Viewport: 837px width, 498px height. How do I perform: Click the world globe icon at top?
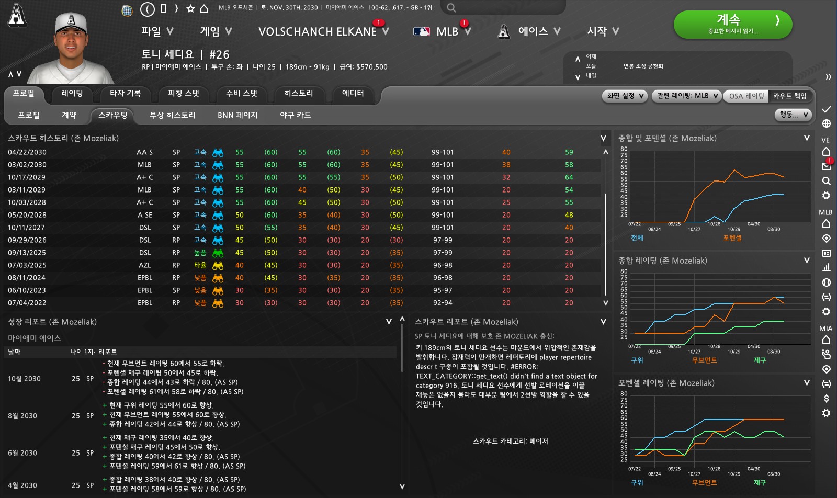pos(127,10)
